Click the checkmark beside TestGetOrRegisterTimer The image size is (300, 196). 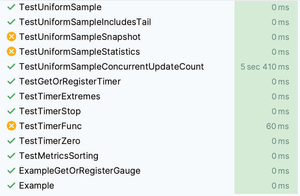pyautogui.click(x=11, y=81)
